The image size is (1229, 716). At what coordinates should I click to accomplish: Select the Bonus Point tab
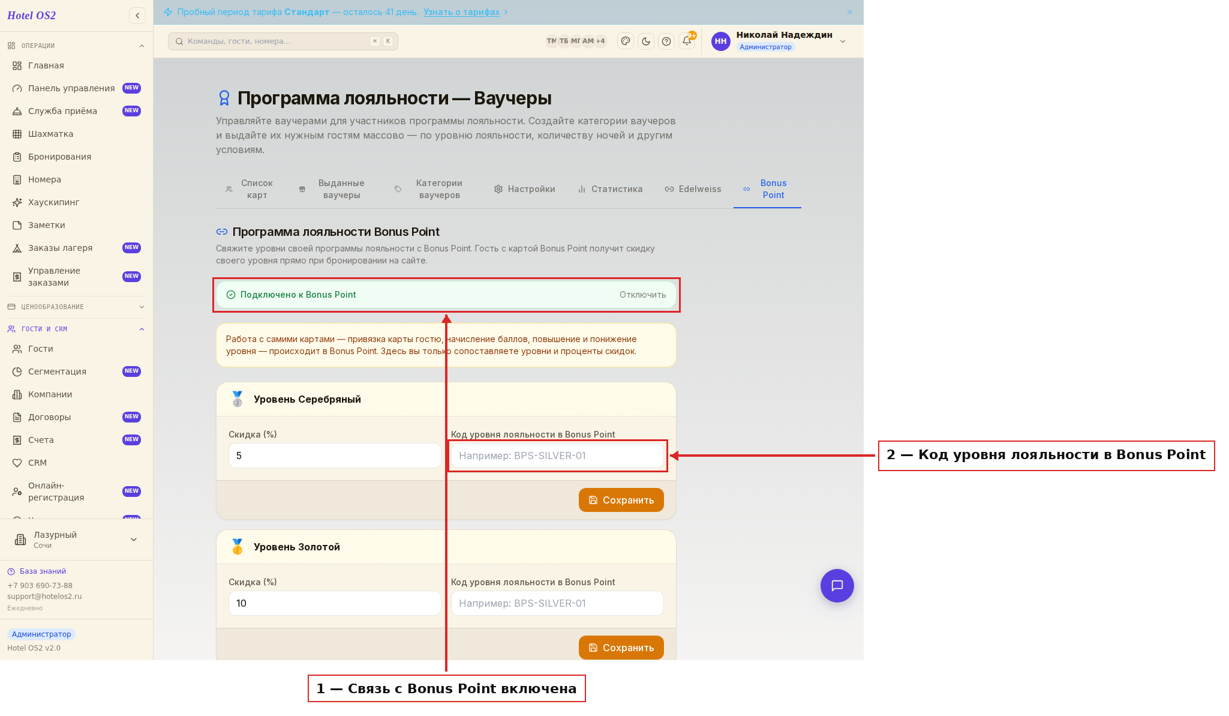(767, 189)
